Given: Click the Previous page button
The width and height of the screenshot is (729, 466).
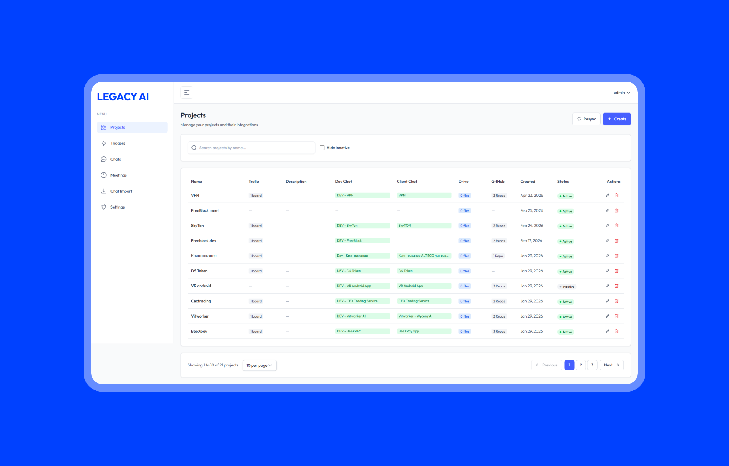Looking at the screenshot, I should [x=546, y=365].
